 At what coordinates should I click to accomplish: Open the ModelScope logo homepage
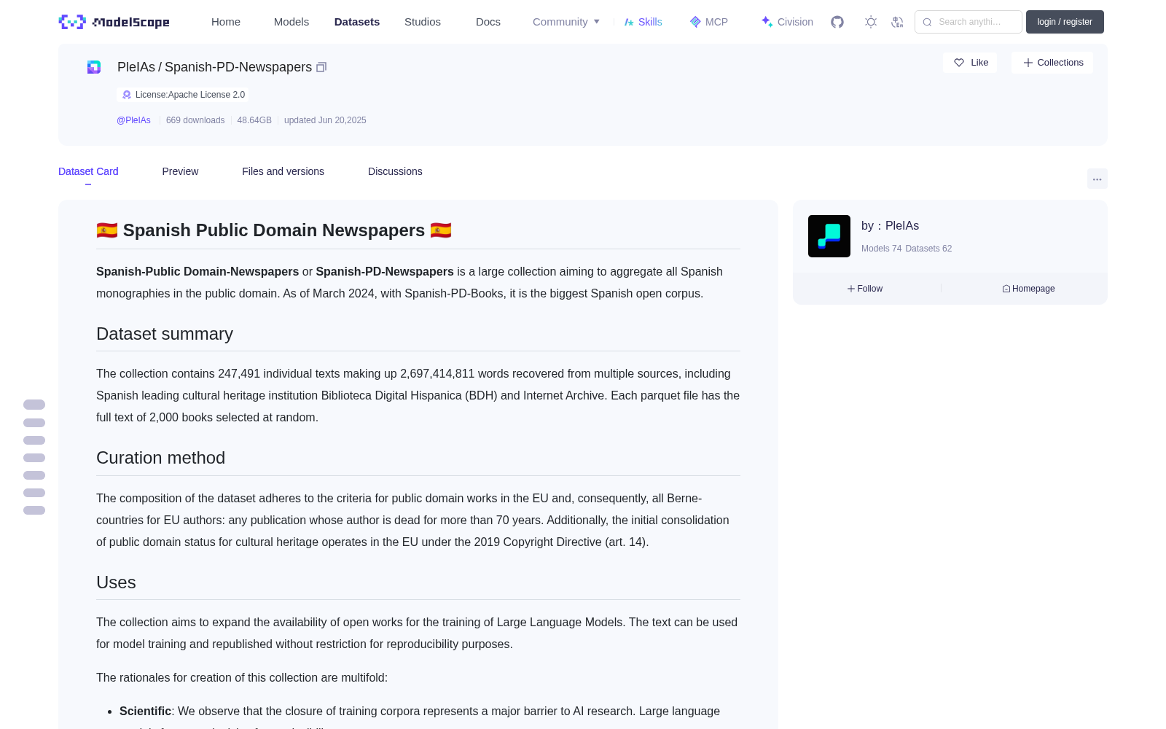114,22
